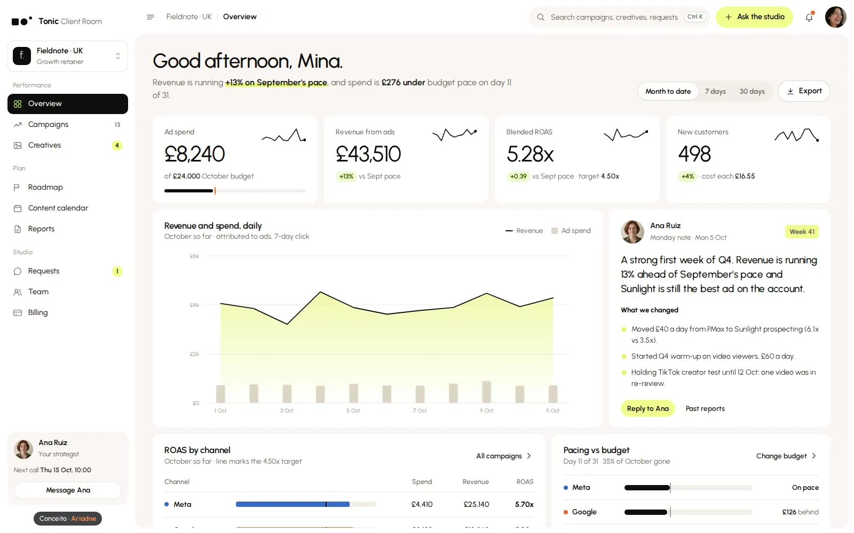Click the Content calendar icon
854x533 pixels.
click(x=18, y=208)
